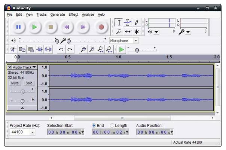Click the playback speed slider handle
This screenshot has height=150, width=226.
(137, 50)
